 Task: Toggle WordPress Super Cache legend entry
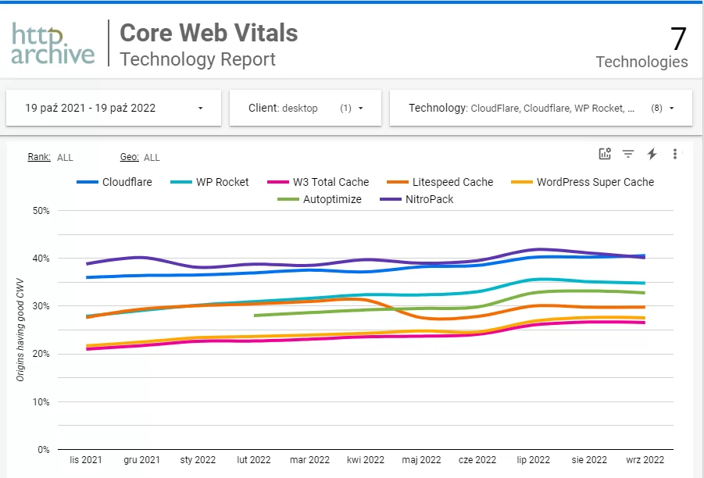click(583, 182)
